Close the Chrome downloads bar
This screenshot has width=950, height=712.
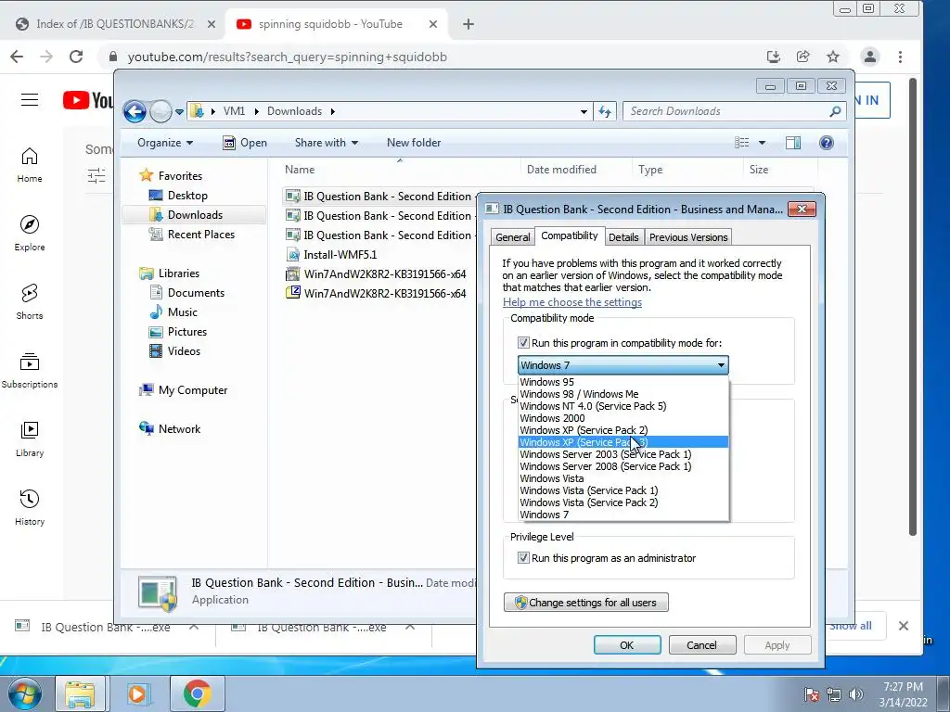point(904,626)
